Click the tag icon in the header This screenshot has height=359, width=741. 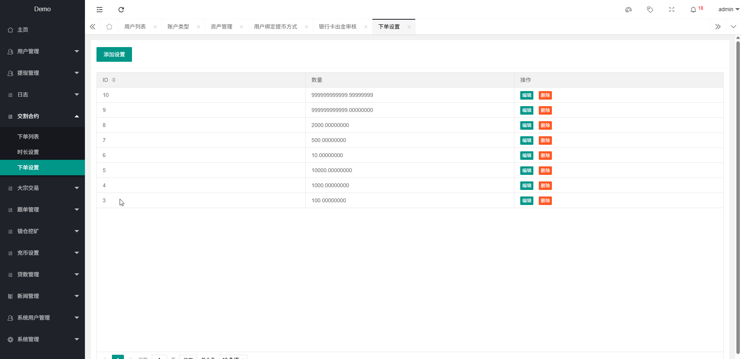coord(650,10)
